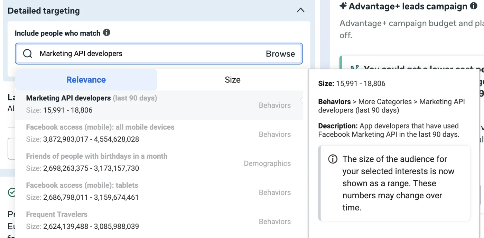The width and height of the screenshot is (484, 238).
Task: Click the Behaviors category path in the tooltip
Action: (x=392, y=106)
